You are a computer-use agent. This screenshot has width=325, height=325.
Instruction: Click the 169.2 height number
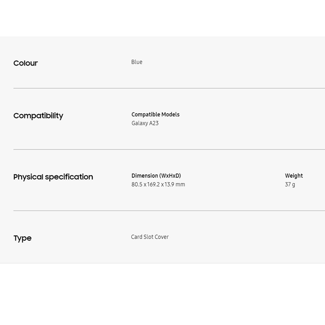pyautogui.click(x=153, y=184)
